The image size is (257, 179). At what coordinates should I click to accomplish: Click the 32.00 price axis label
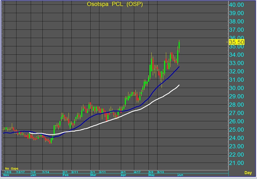pos(236,71)
